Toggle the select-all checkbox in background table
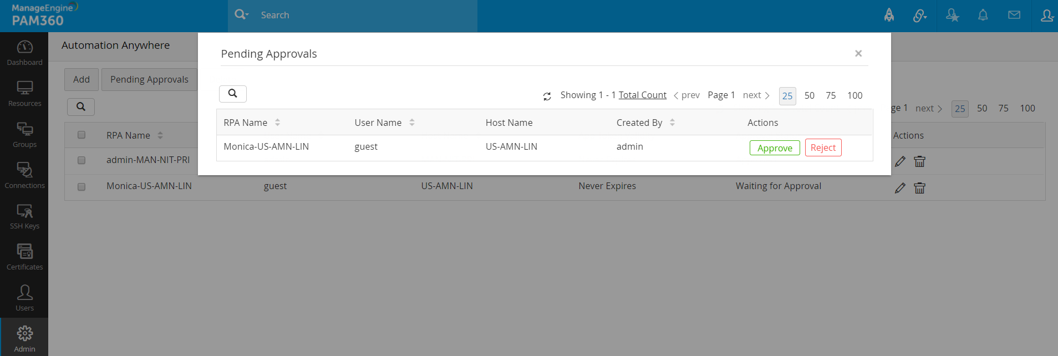This screenshot has width=1058, height=356. click(82, 135)
